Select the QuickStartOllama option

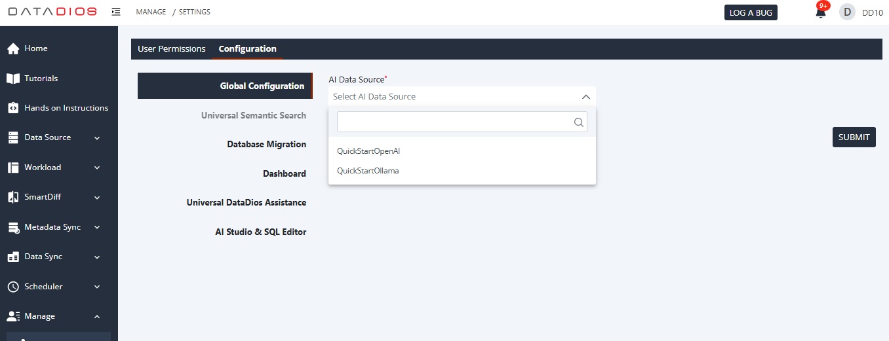coord(368,171)
